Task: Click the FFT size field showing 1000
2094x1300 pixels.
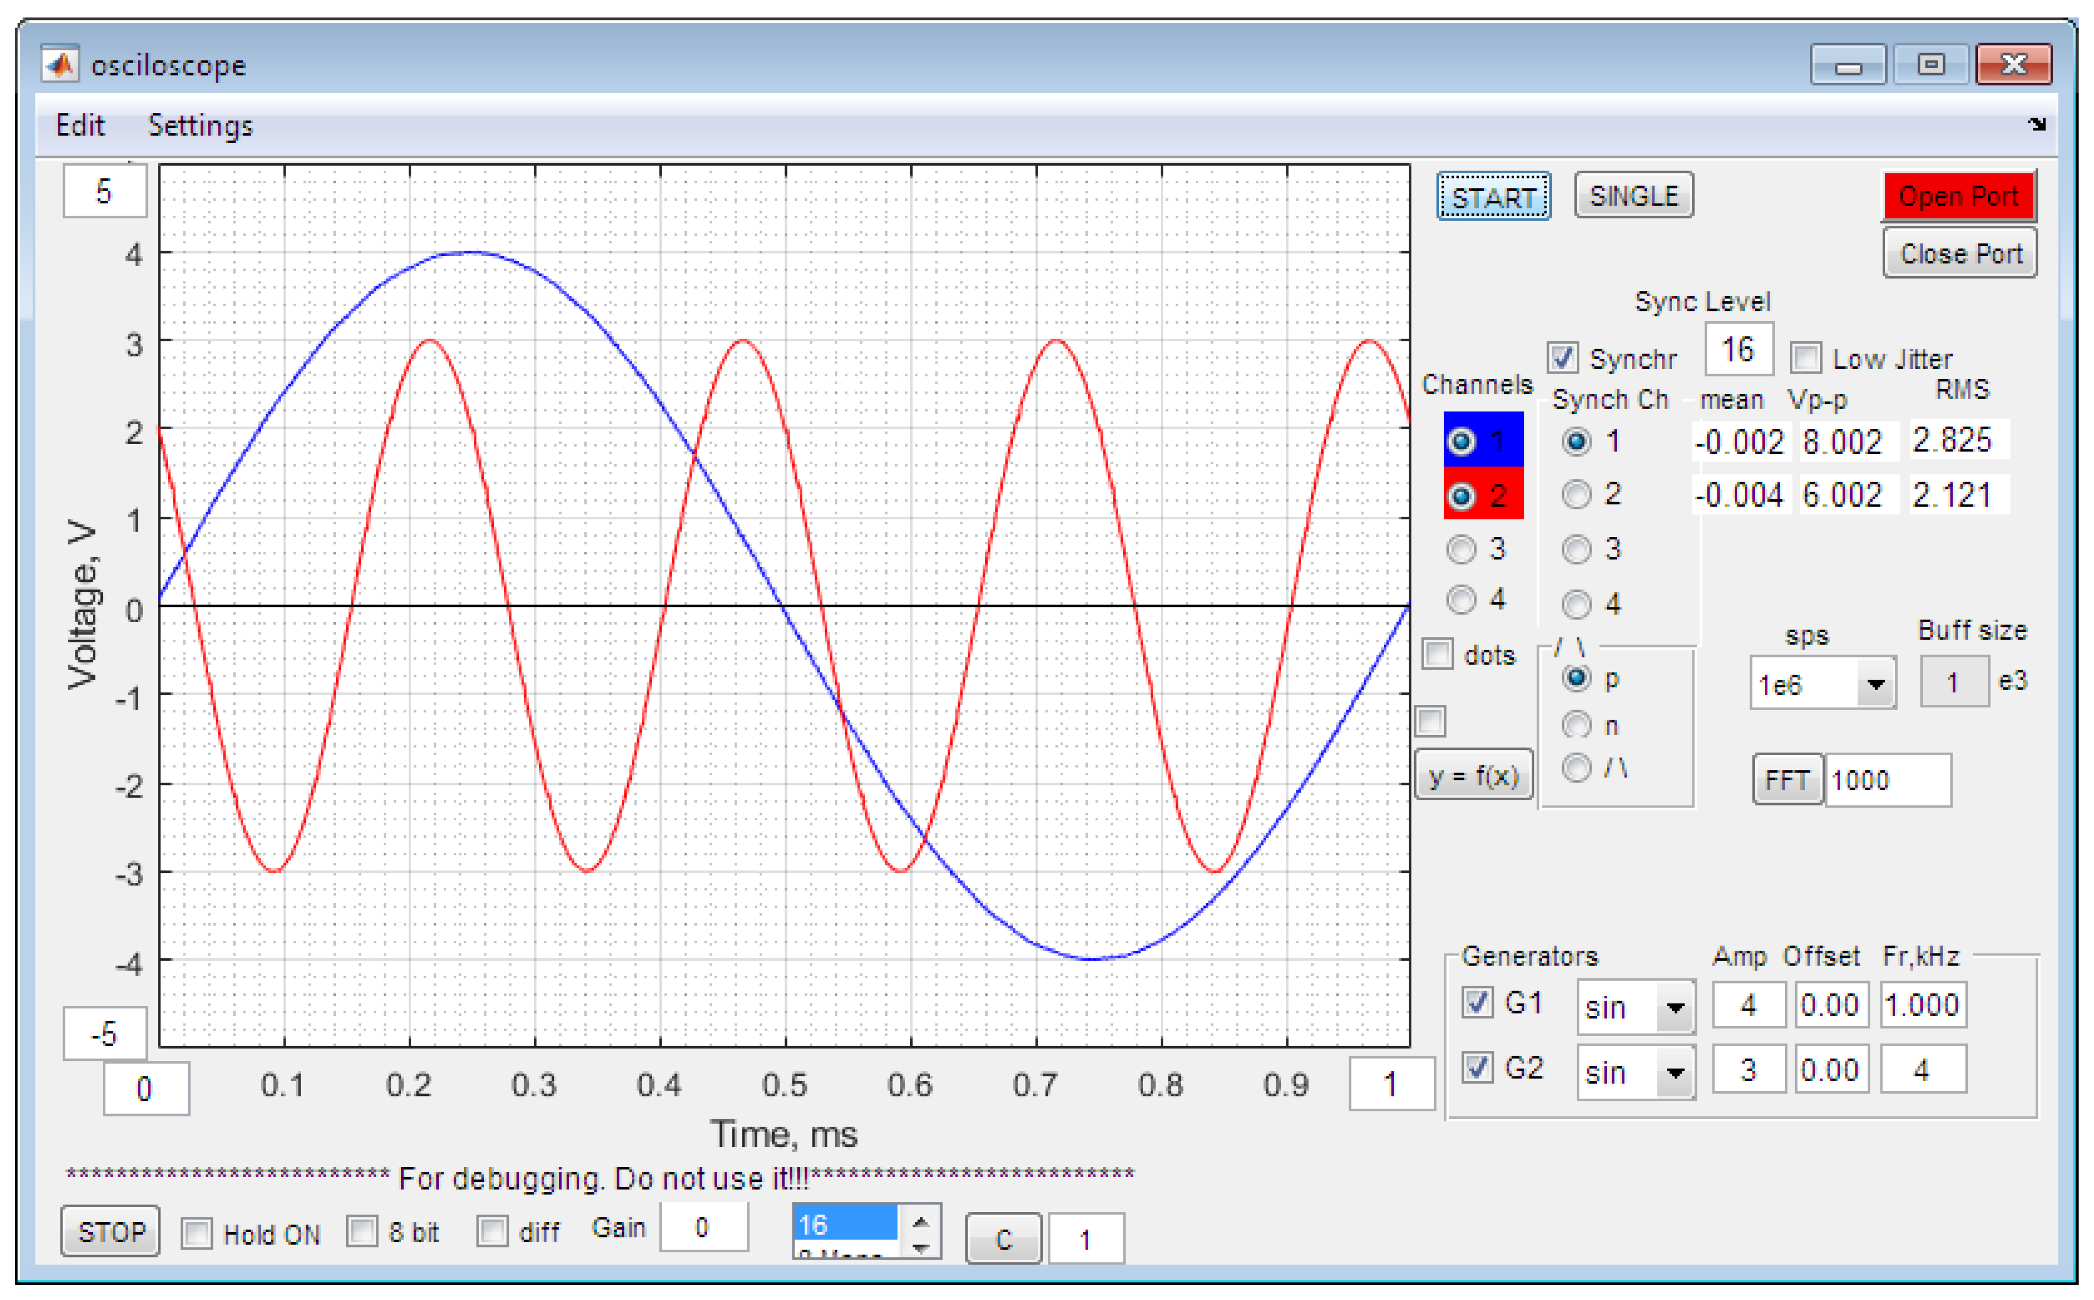Action: pos(1888,780)
